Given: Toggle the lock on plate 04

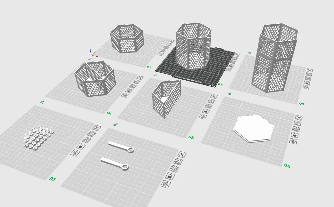Looking at the screenshot, I should pyautogui.click(x=129, y=91).
